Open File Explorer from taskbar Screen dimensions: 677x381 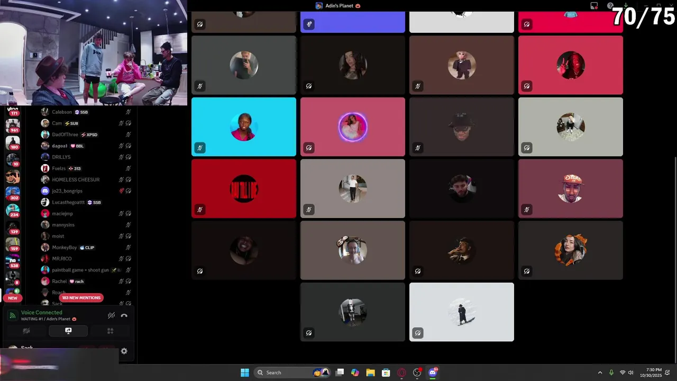click(x=370, y=373)
